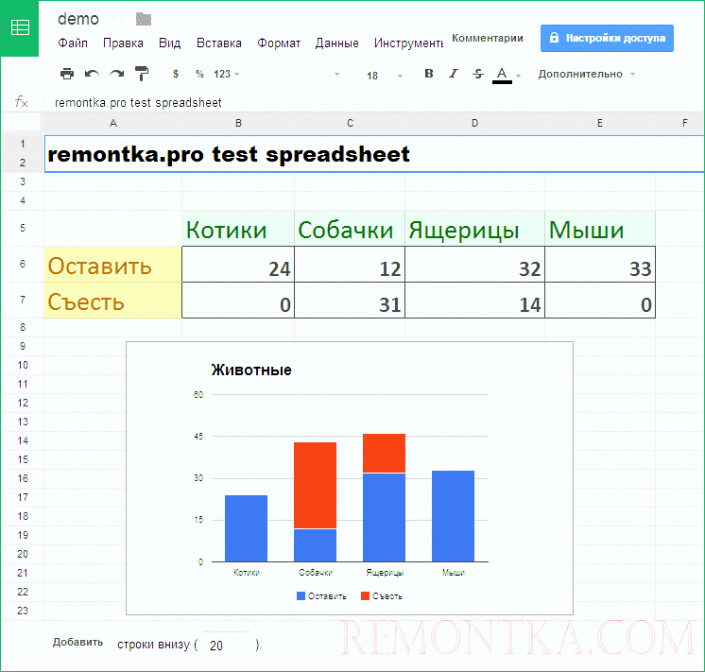Click the print icon

[x=67, y=74]
